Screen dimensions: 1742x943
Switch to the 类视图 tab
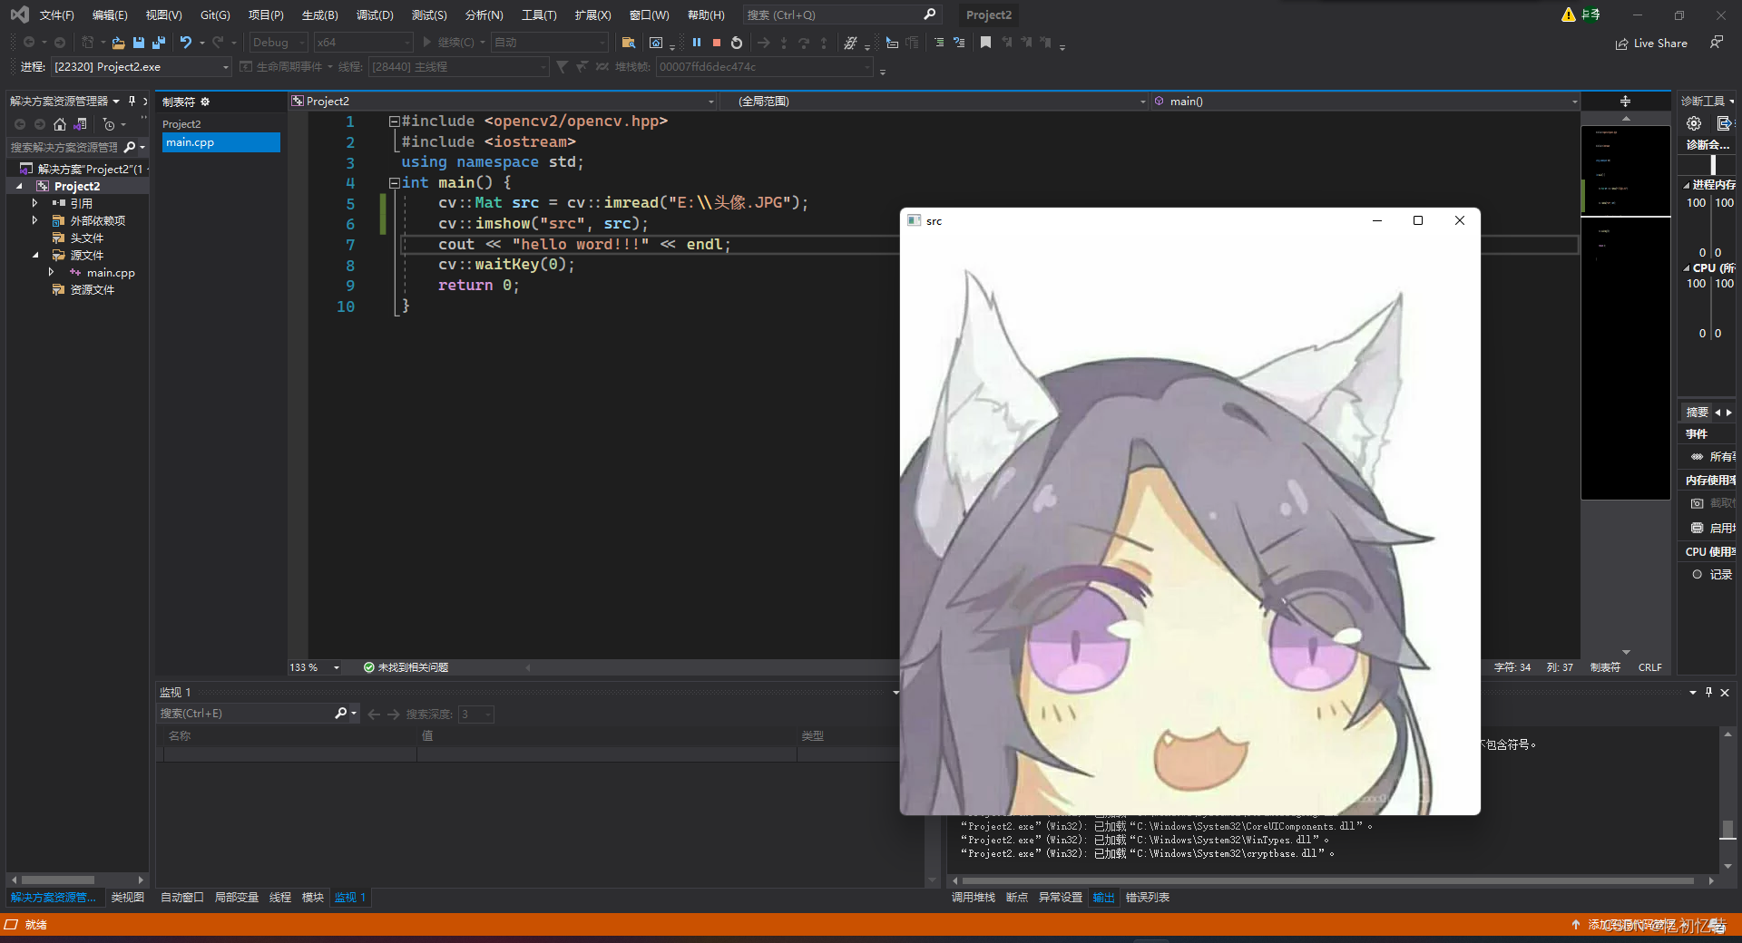[x=128, y=898]
